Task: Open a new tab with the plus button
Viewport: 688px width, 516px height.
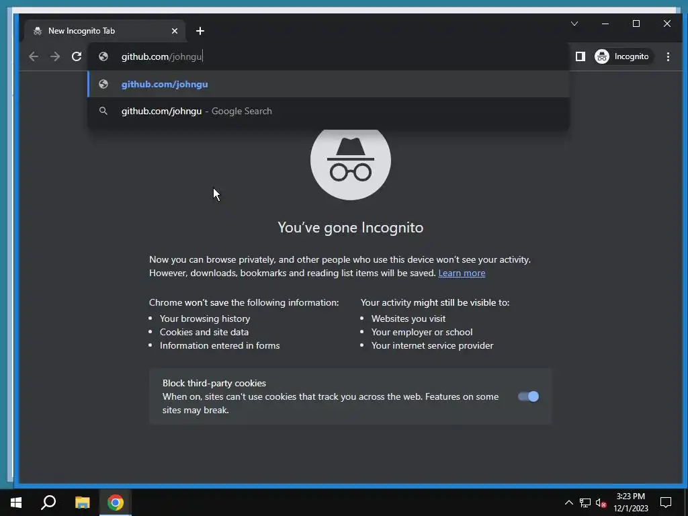Action: (x=200, y=31)
